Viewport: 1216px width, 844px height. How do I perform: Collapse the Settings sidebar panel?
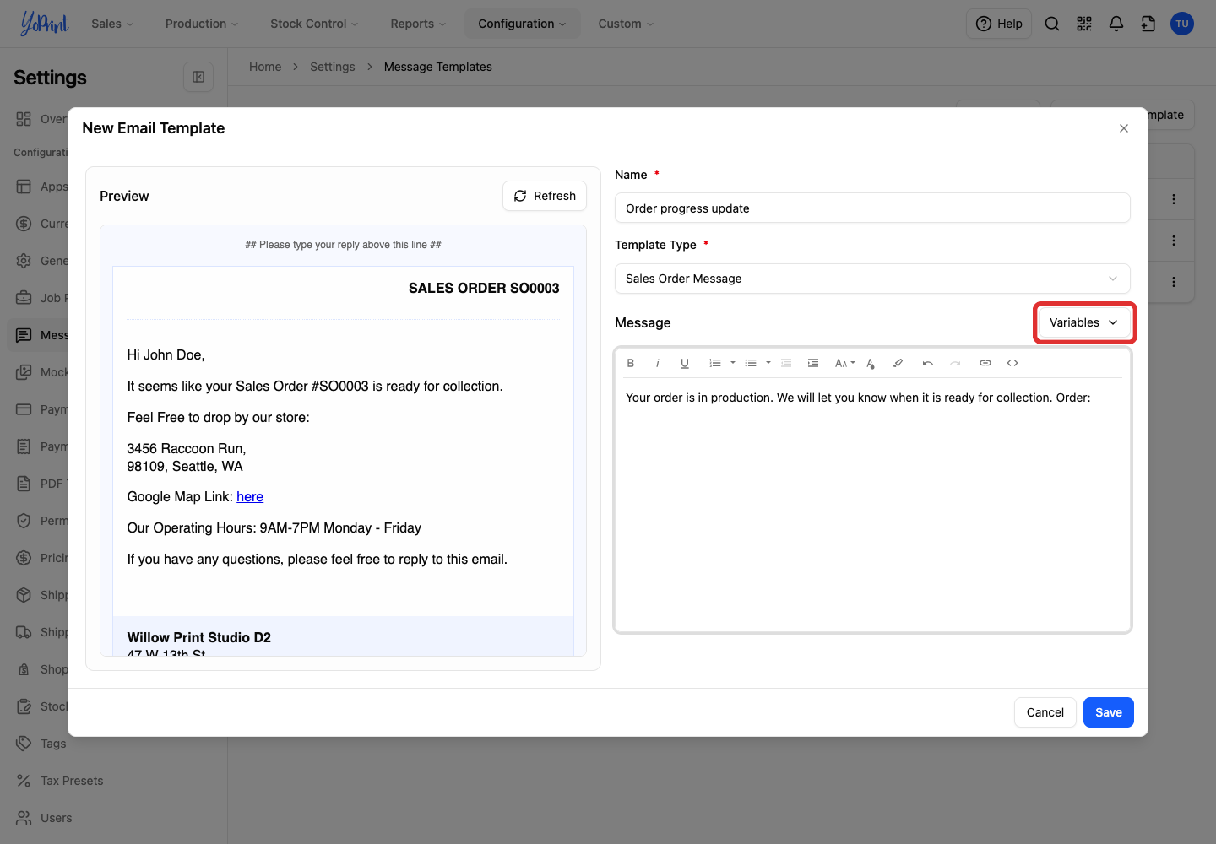[x=198, y=77]
